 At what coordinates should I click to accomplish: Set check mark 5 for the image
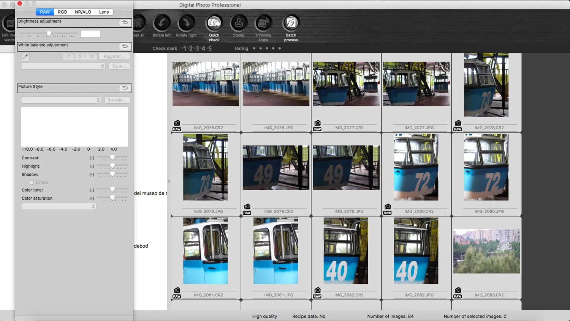pyautogui.click(x=210, y=49)
